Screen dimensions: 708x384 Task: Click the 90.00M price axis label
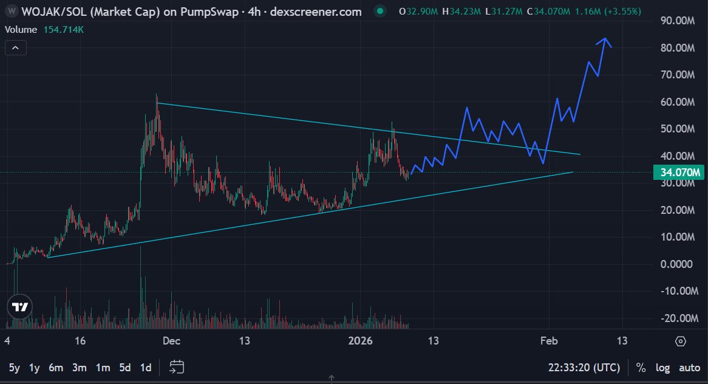(x=678, y=20)
